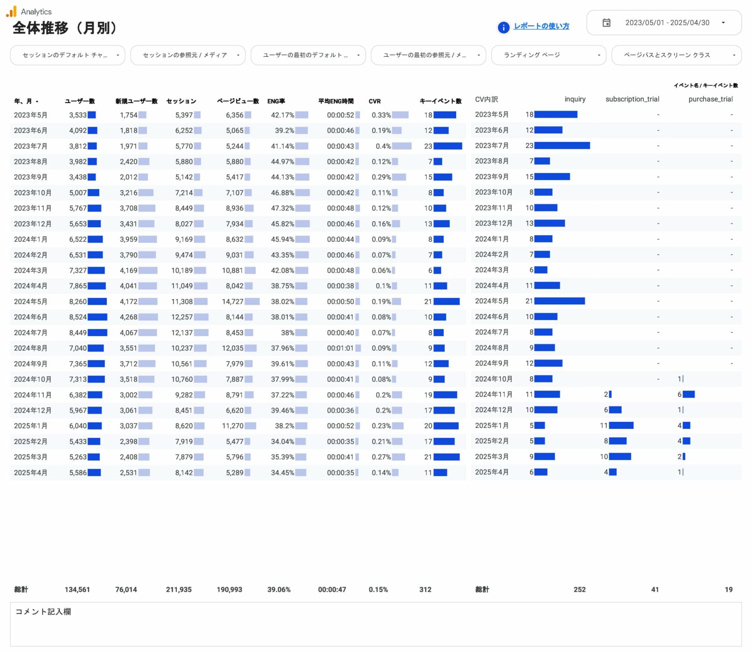This screenshot has height=652, width=752.
Task: Sort table by セッション column header
Action: 181,101
